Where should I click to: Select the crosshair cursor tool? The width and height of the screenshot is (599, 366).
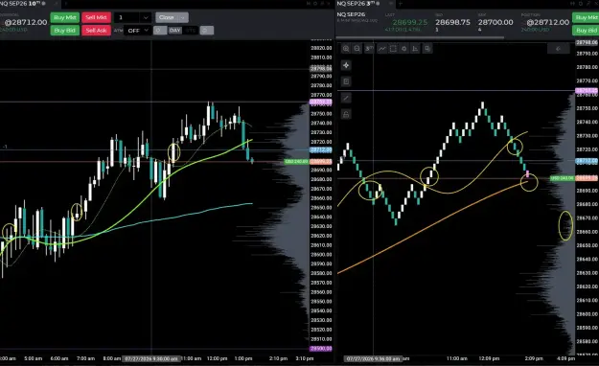[x=346, y=65]
